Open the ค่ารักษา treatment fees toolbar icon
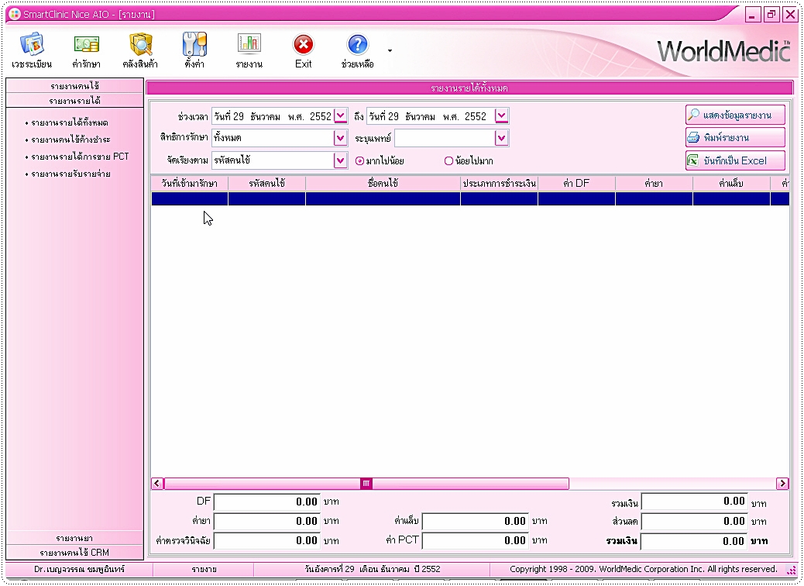Image resolution: width=804 pixels, height=586 pixels. pyautogui.click(x=86, y=44)
